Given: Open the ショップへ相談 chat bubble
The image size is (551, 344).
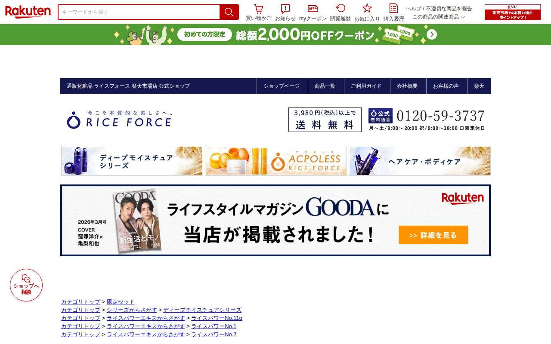Looking at the screenshot, I should tap(26, 285).
